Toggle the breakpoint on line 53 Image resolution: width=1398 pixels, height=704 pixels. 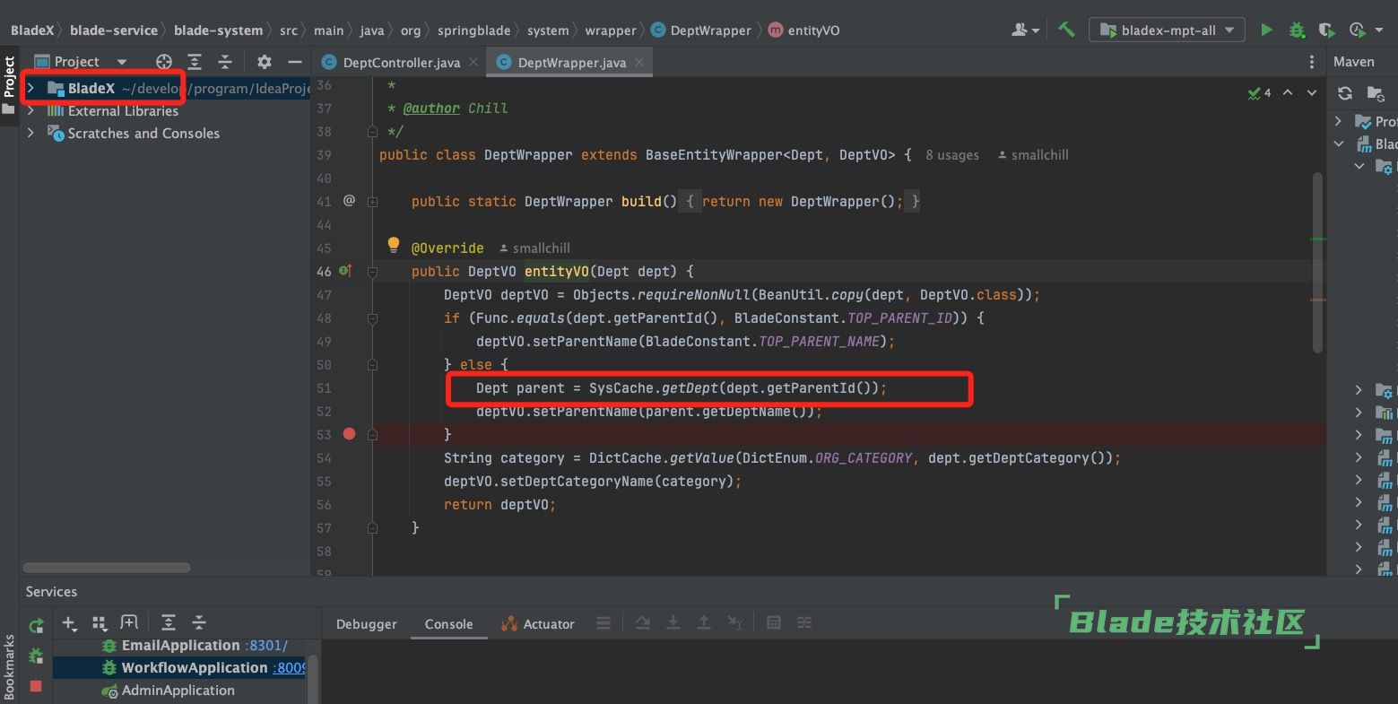coord(349,434)
